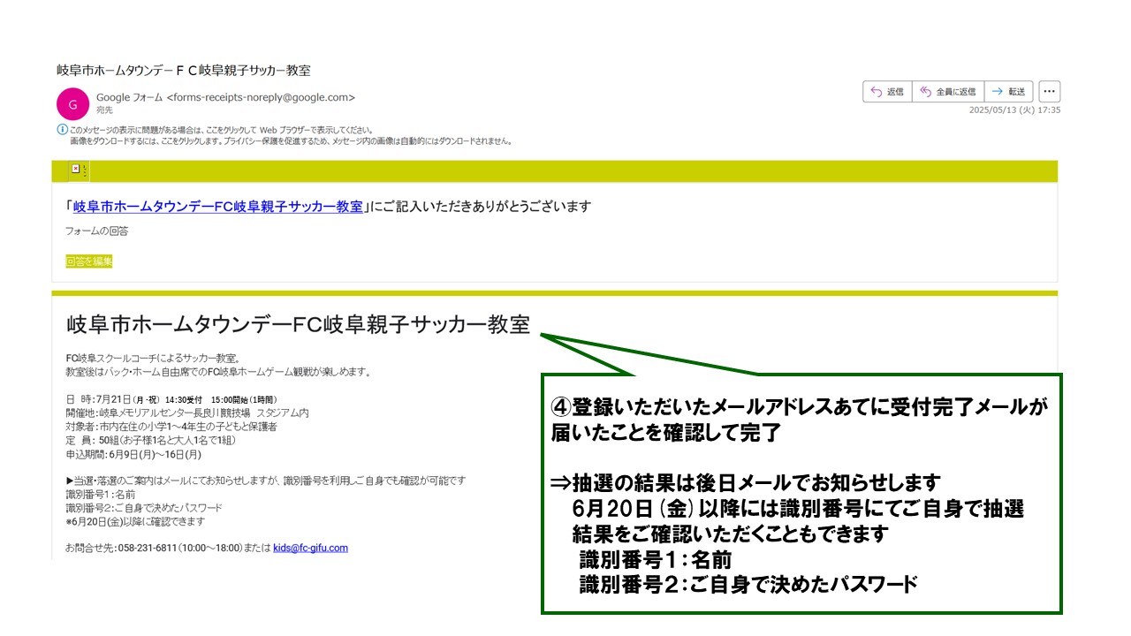The height and width of the screenshot is (636, 1131).
Task: Open the 岐阜市ホームタウンデーFC岐阜親子サッカー教室 form link
Action: [218, 207]
